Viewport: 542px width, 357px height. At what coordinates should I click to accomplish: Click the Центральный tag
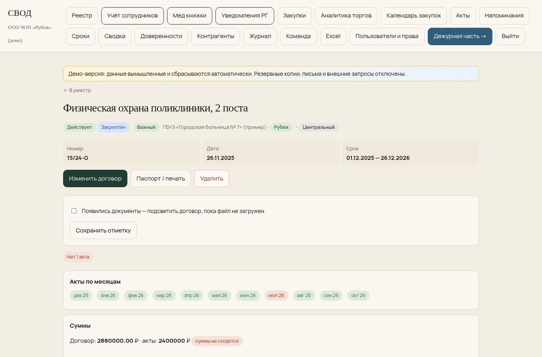(319, 127)
